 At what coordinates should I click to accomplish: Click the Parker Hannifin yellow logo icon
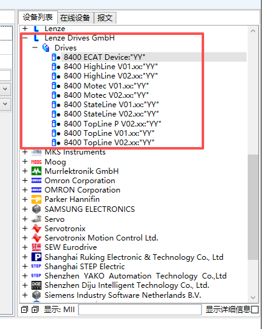[x=36, y=199]
